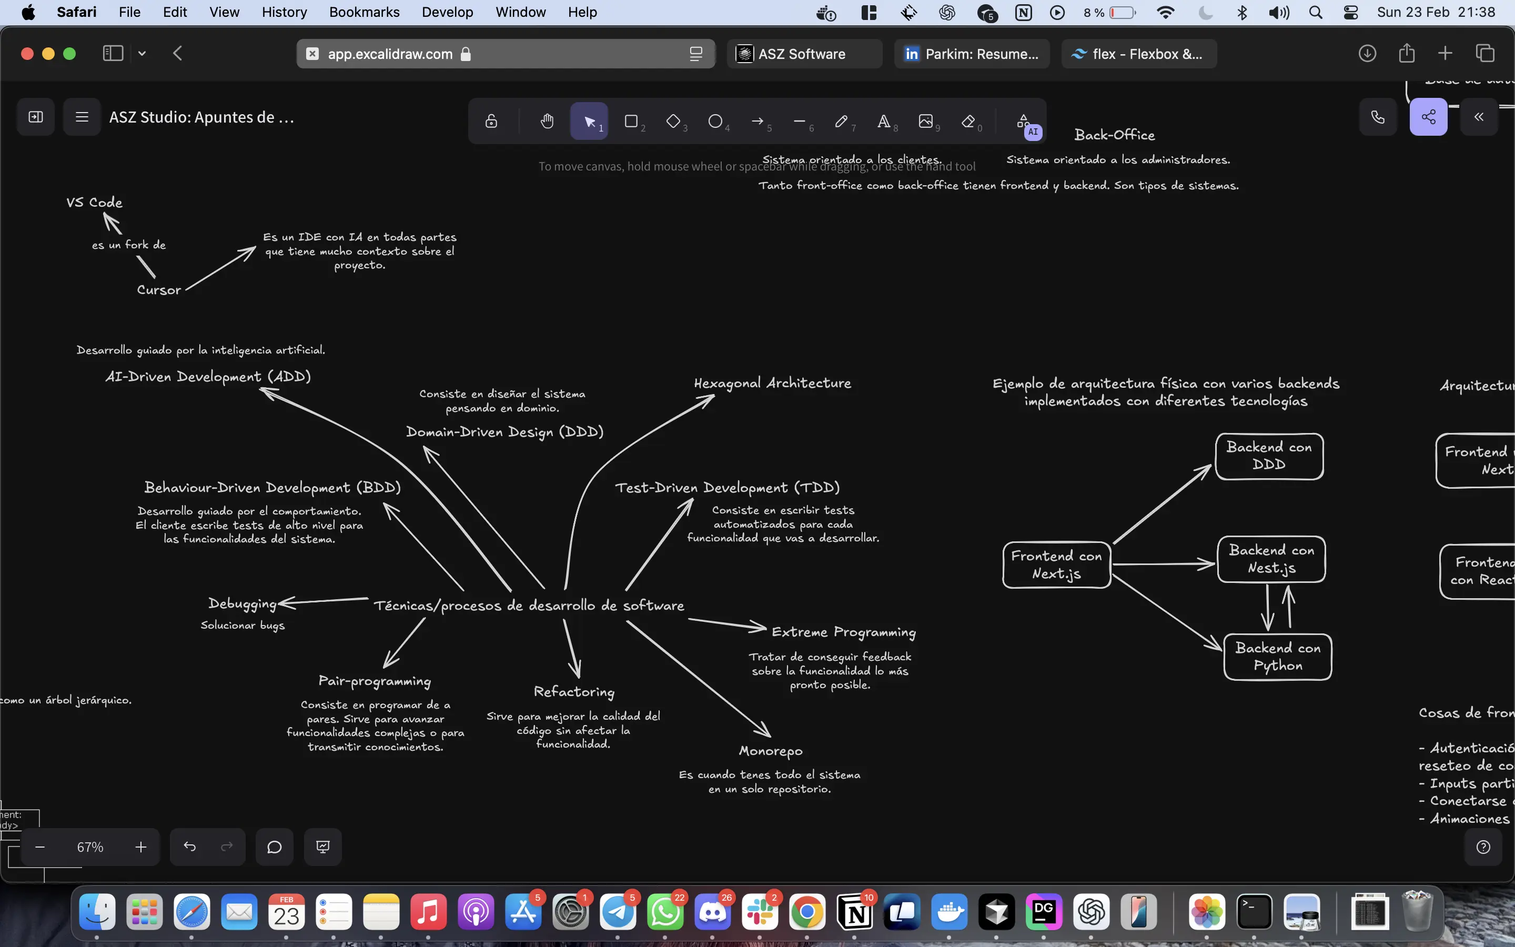Select the Diamond shape tool
This screenshot has height=947, width=1515.
(673, 121)
